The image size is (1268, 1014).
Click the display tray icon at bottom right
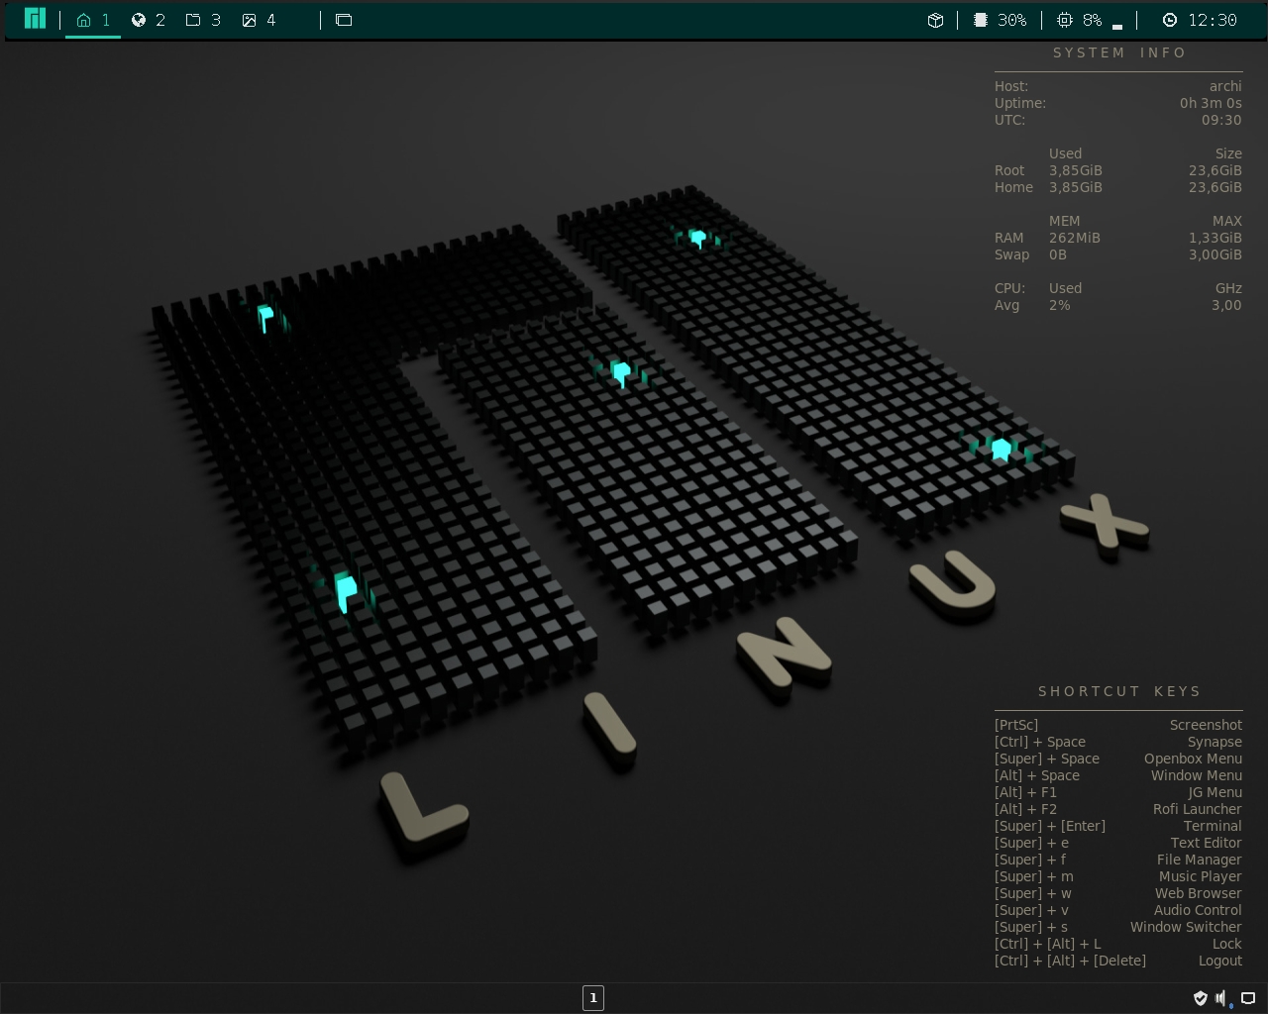[x=1248, y=998]
